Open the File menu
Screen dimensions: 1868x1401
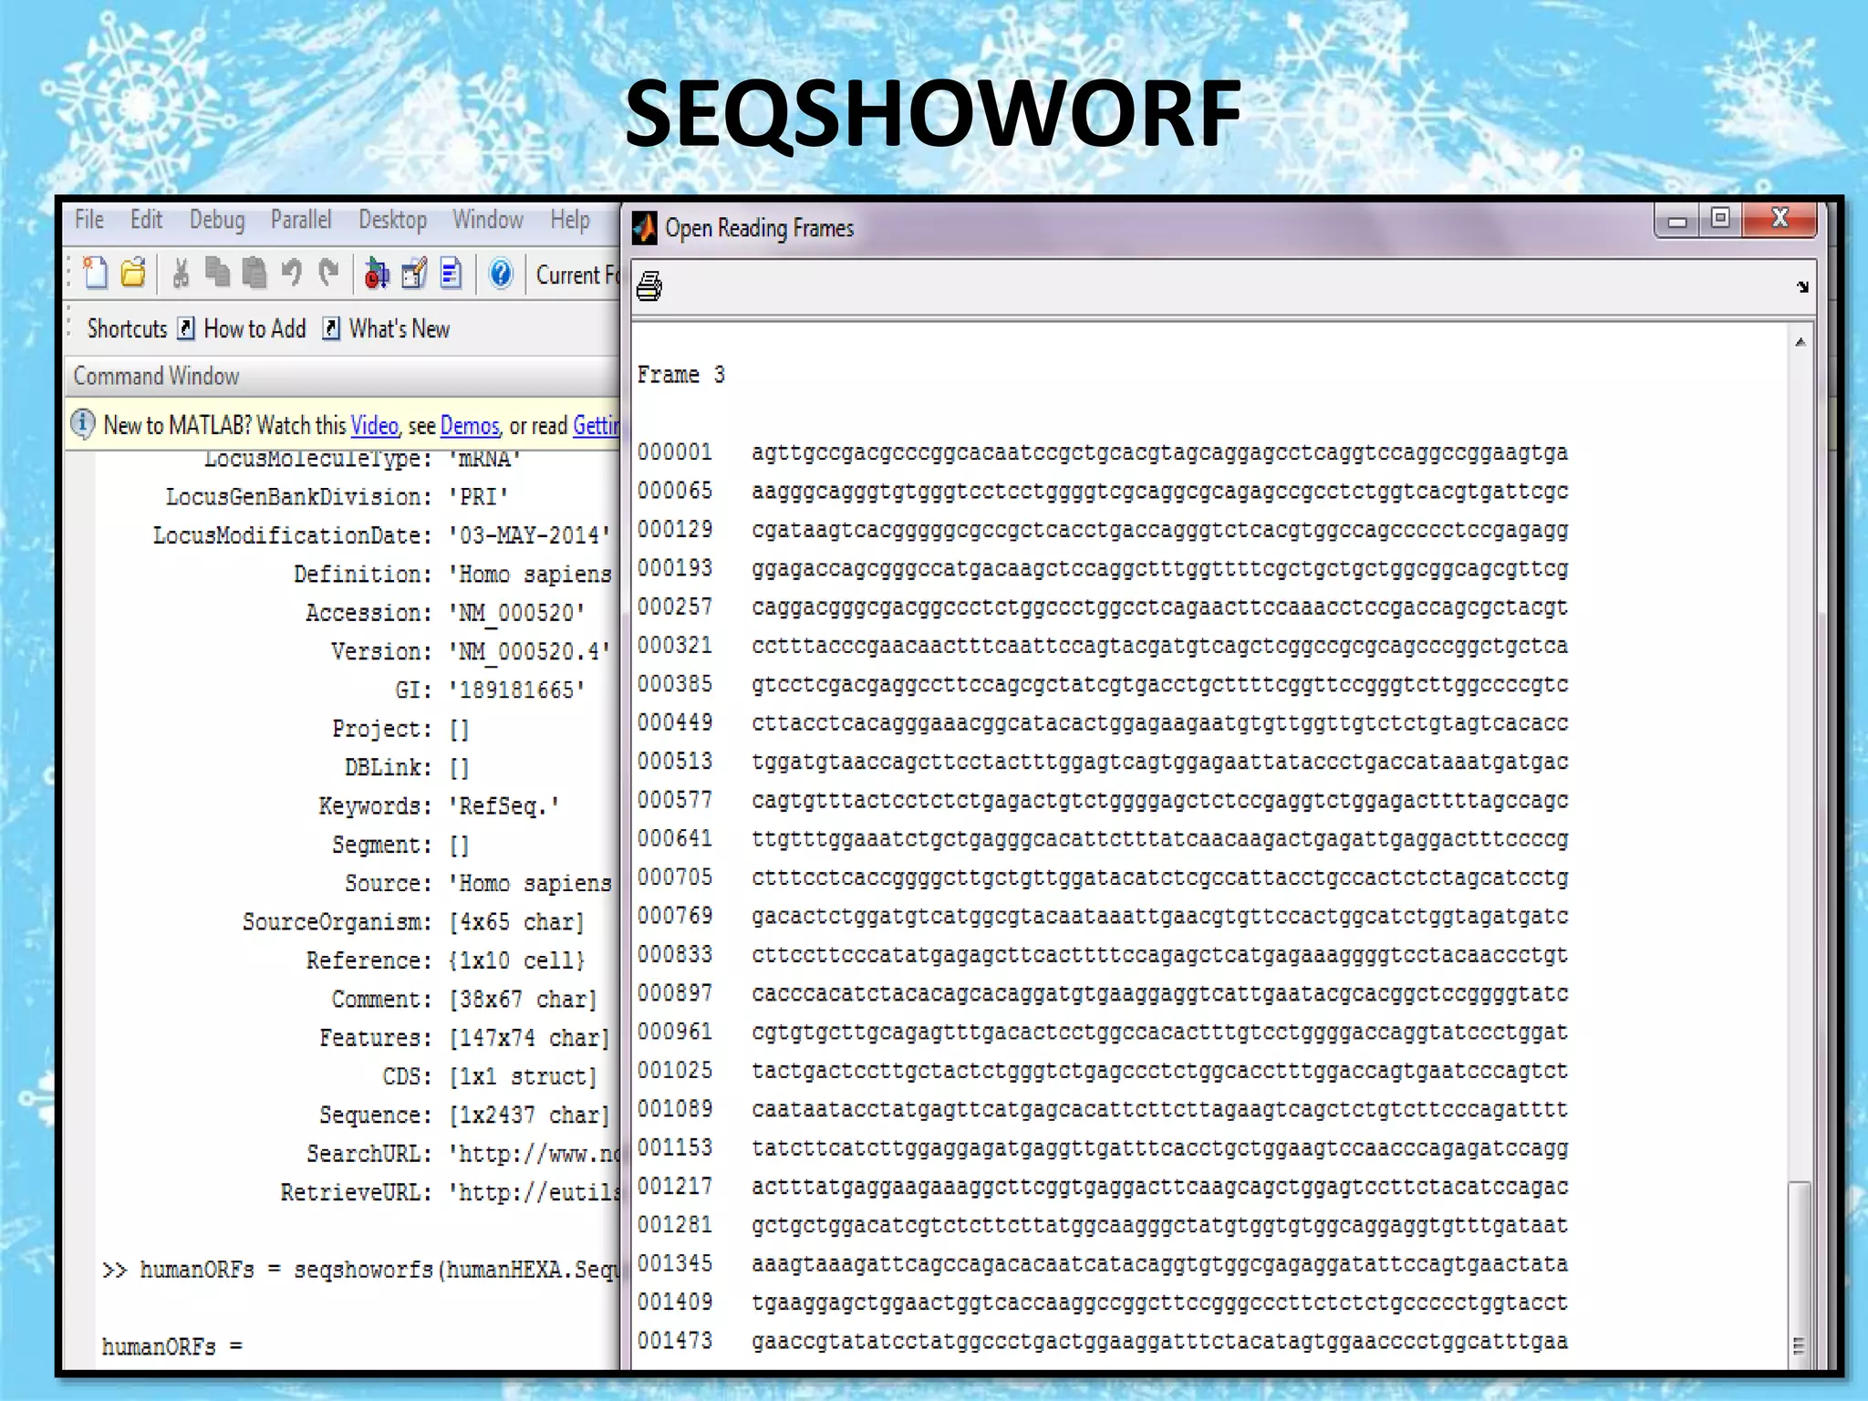tap(89, 220)
